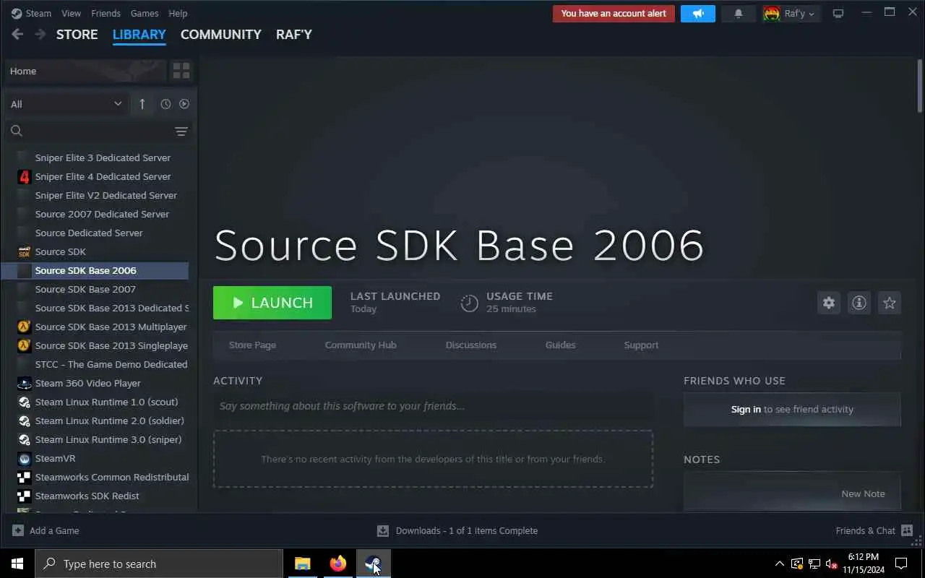Toggle the ready-to-play filter icon
This screenshot has width=925, height=578.
point(184,104)
